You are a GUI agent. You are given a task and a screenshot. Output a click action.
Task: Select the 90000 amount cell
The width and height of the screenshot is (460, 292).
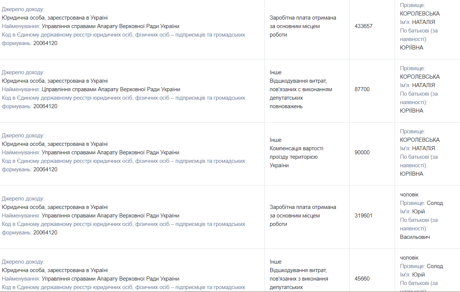362,152
